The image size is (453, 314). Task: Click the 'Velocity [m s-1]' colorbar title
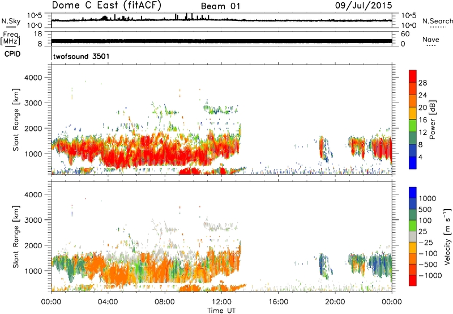[x=447, y=237]
